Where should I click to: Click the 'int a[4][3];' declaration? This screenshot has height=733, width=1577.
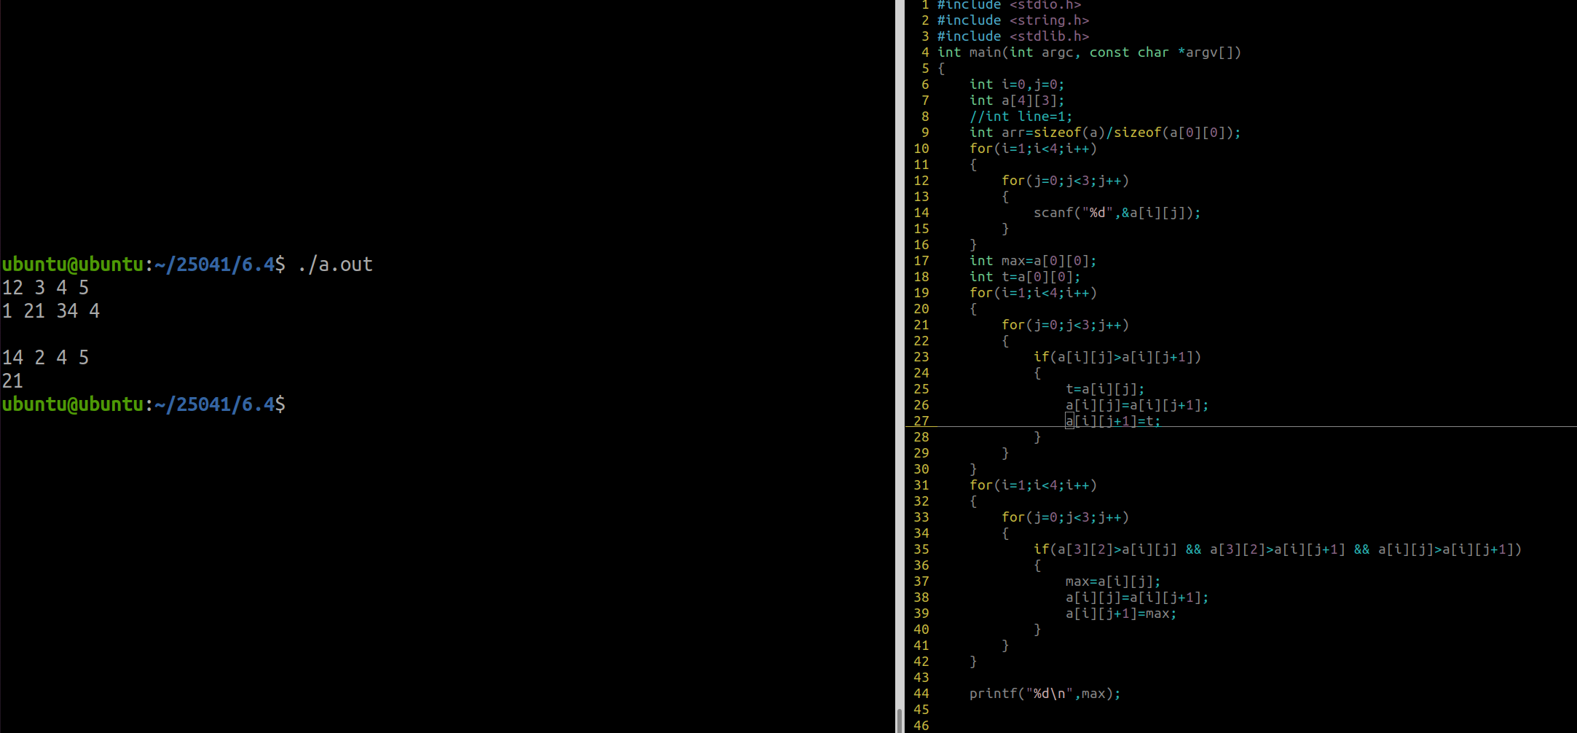click(1017, 101)
